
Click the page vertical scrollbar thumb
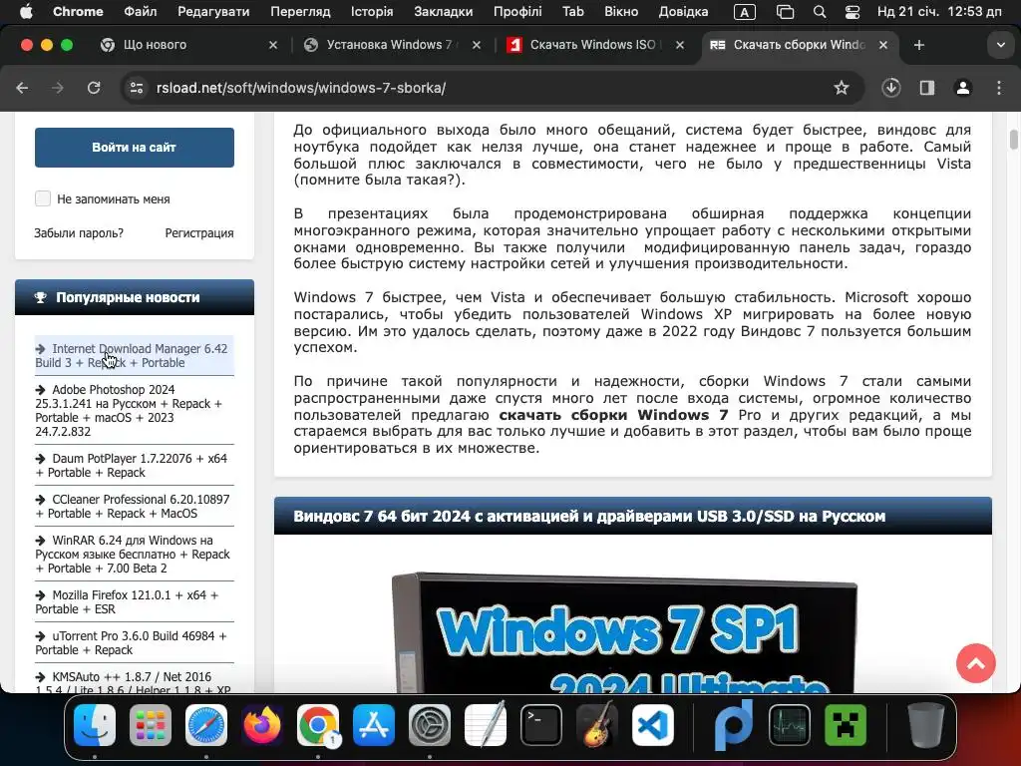pos(1013,140)
